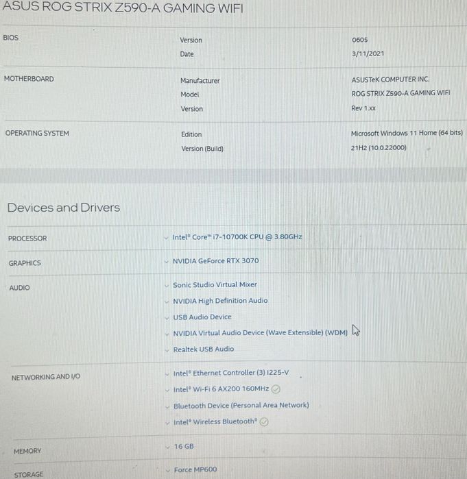Image resolution: width=467 pixels, height=479 pixels.
Task: Open the Intel Ethernet Controller (3) I225-V link
Action: 231,373
